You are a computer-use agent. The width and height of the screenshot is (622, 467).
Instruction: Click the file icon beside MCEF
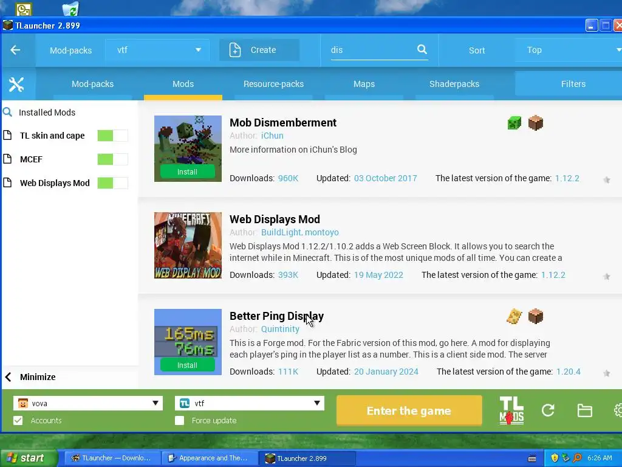point(7,159)
